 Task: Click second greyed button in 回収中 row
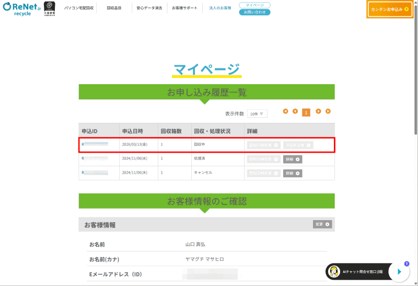298,145
